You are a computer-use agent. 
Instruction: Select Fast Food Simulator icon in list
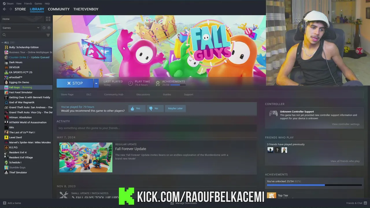pyautogui.click(x=6, y=92)
